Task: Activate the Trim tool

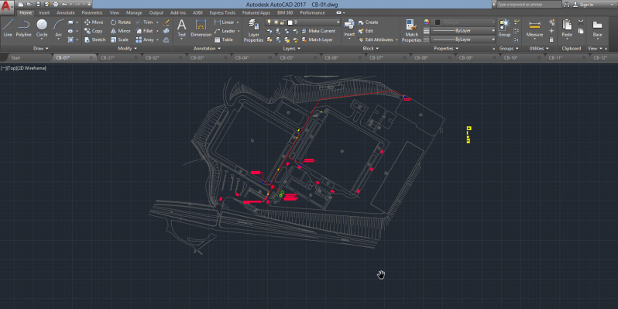Action: [x=144, y=22]
